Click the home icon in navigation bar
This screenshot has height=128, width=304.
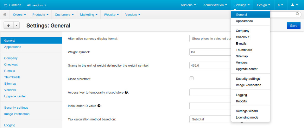coord(5,15)
